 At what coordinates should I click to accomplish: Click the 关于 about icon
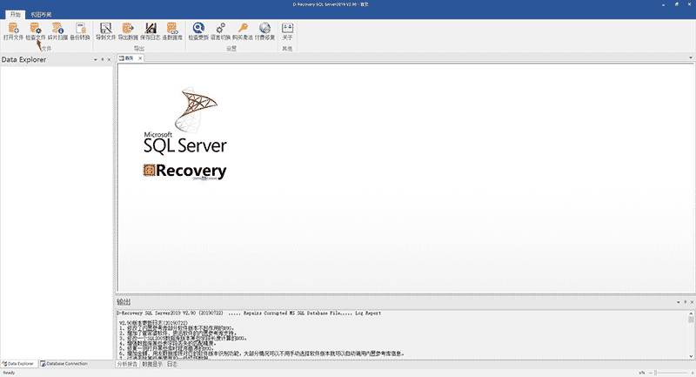point(288,29)
